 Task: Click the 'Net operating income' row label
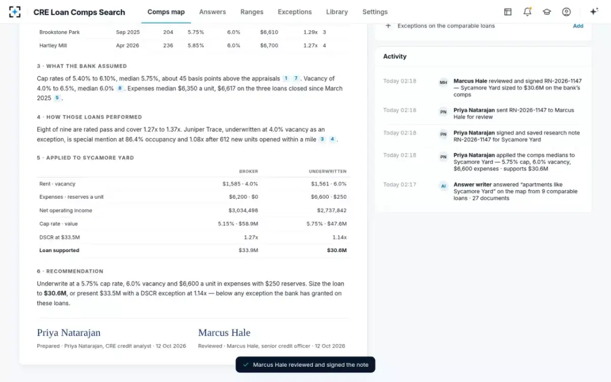point(66,210)
